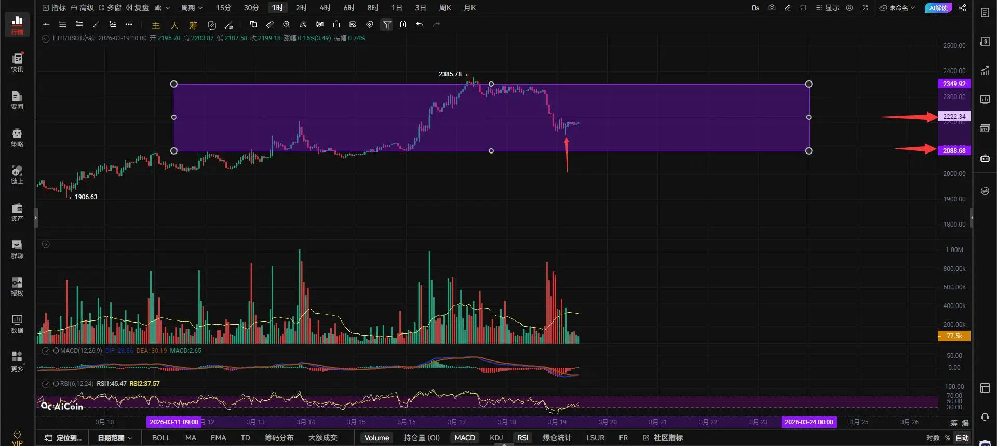Open the 快讯 news flash sidebar
This screenshot has width=997, height=446.
pyautogui.click(x=17, y=62)
